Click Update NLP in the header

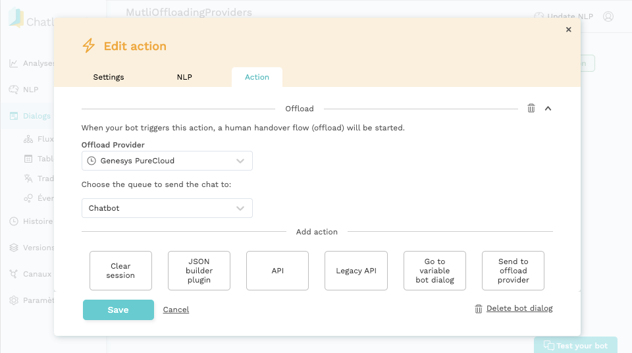tap(564, 16)
